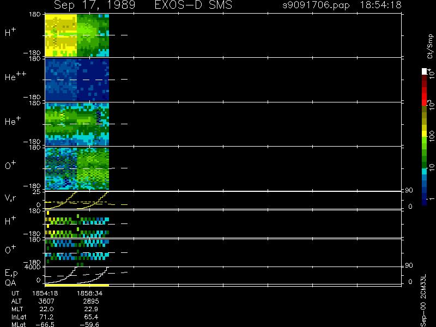436x327 pixels.
Task: Click the file name "s9091706.pap"
Action: [316, 5]
